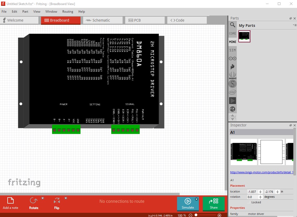Open the Help menu
Screen dimensions: 297x217
pos(82,12)
